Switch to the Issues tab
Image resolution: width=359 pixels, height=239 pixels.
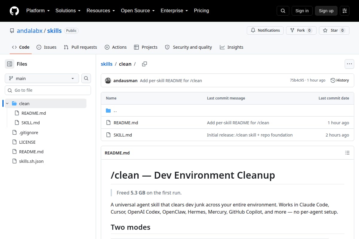point(46,47)
